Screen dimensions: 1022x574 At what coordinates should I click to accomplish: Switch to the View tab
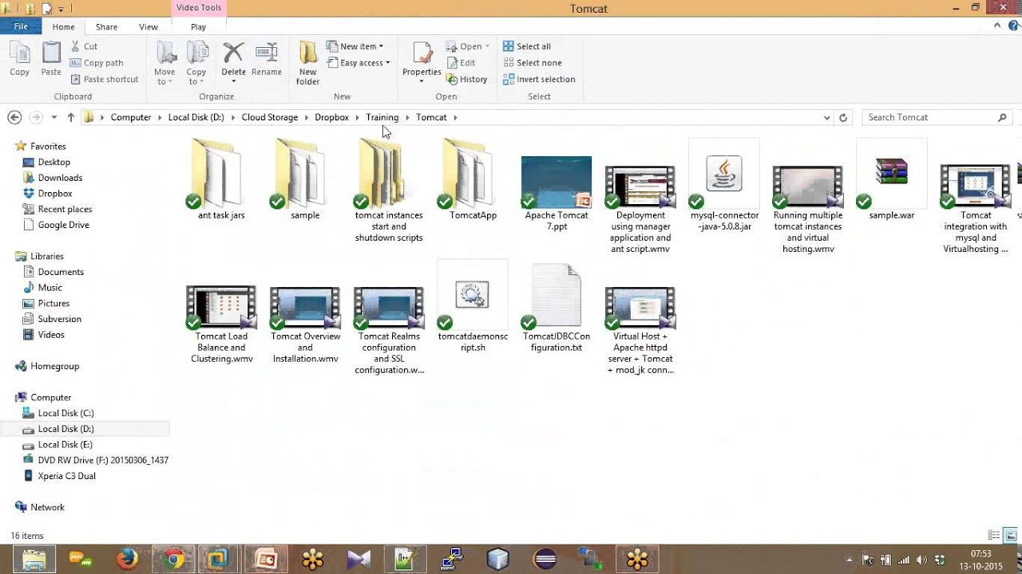[149, 27]
